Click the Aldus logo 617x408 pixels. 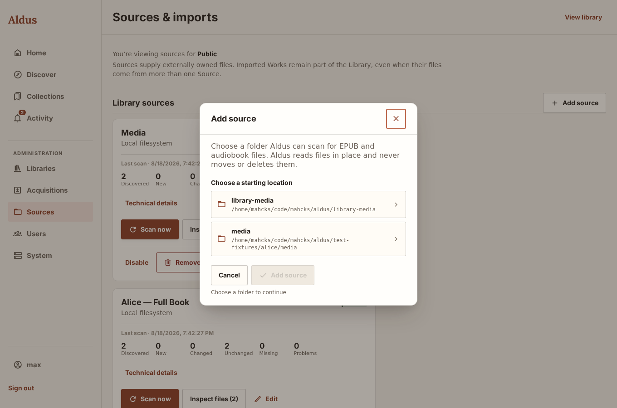[x=23, y=20]
